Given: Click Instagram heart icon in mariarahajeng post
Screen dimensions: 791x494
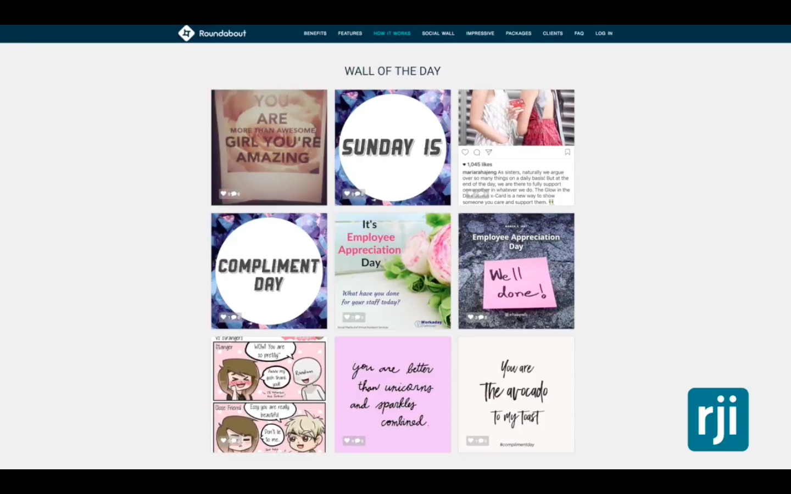Looking at the screenshot, I should point(465,153).
